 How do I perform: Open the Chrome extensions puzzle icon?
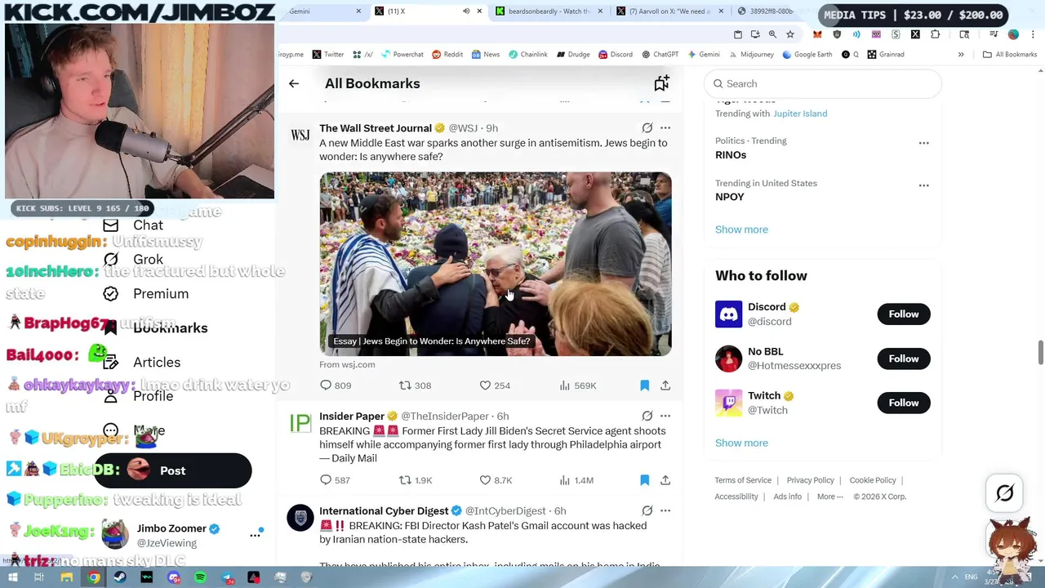[935, 34]
